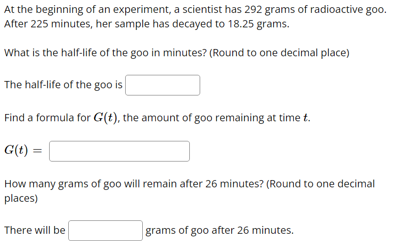This screenshot has width=405, height=241.
Task: Click the italic t after 'remaining at time'
Action: pos(306,118)
